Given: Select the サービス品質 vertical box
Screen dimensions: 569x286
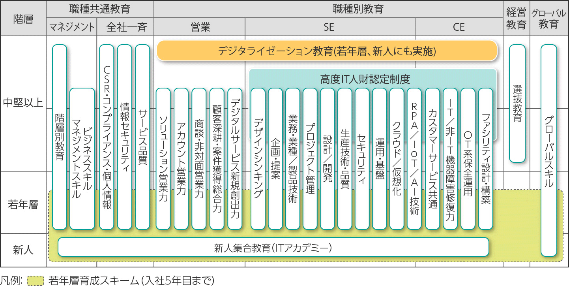Looking at the screenshot, I should click(x=142, y=137).
